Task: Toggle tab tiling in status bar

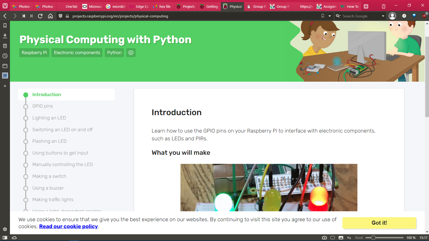Action: coord(333,238)
